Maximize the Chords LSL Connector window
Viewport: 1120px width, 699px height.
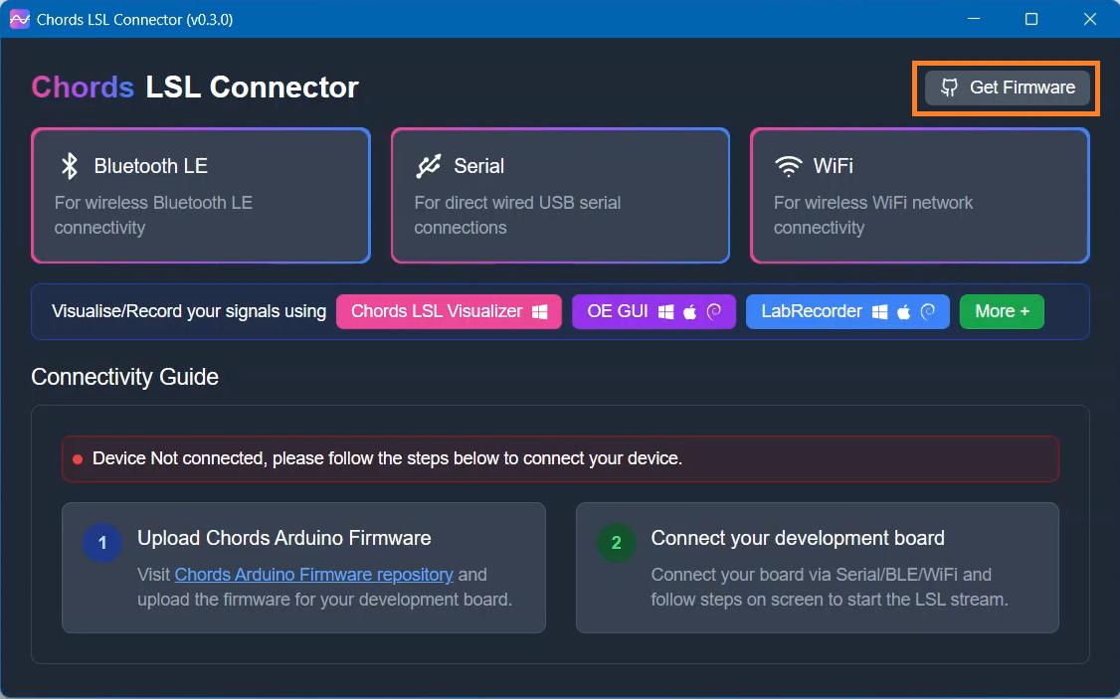[1031, 19]
